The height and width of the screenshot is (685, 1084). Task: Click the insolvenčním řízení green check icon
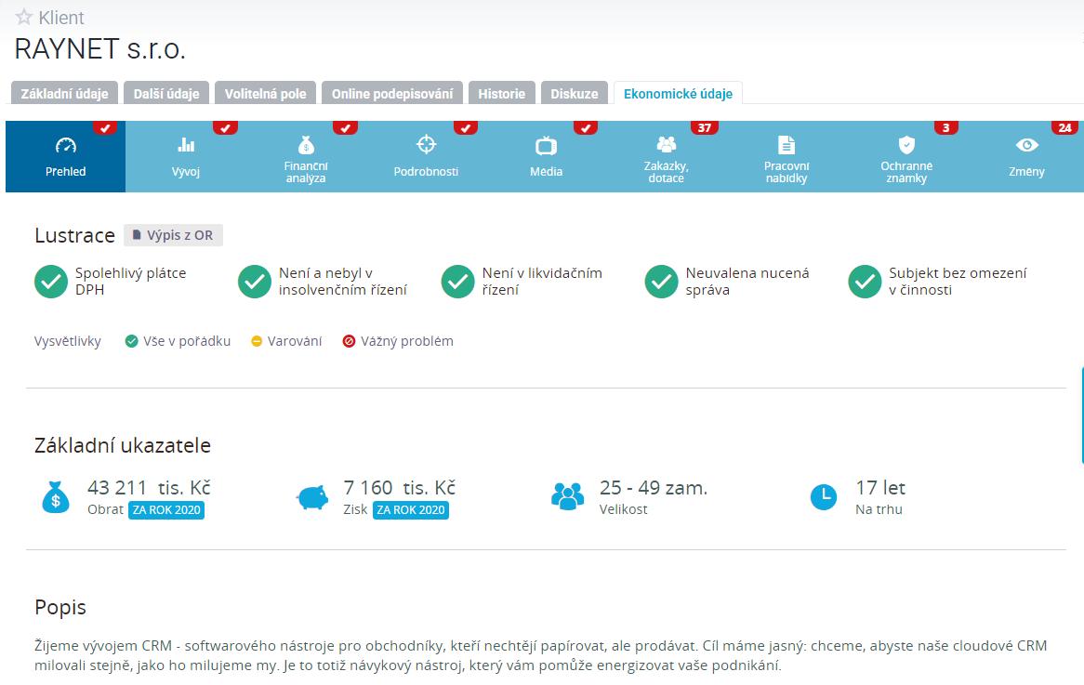(255, 282)
